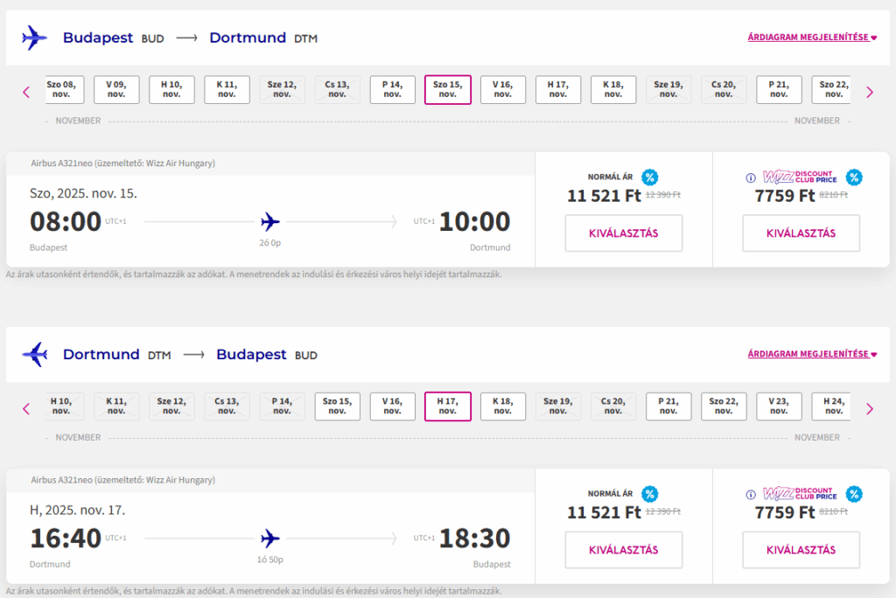
Task: Click the percent badge by return Discount Club price
Action: tap(854, 495)
